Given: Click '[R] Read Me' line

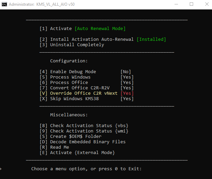Looking at the screenshot, I should pyautogui.click(x=54, y=147).
